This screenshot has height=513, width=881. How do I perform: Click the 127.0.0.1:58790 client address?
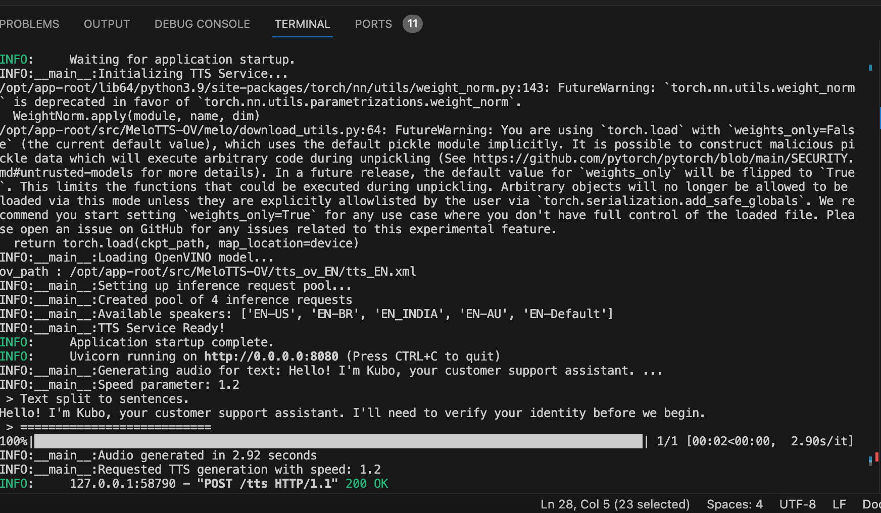pos(123,484)
